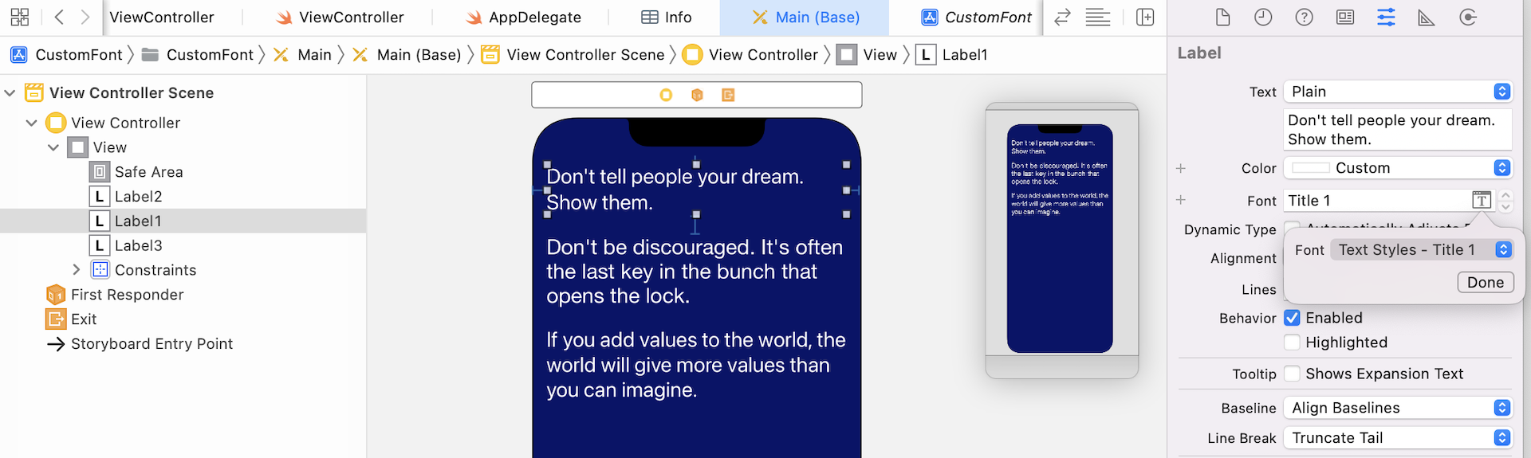
Task: Click the font picker T icon
Action: point(1481,200)
